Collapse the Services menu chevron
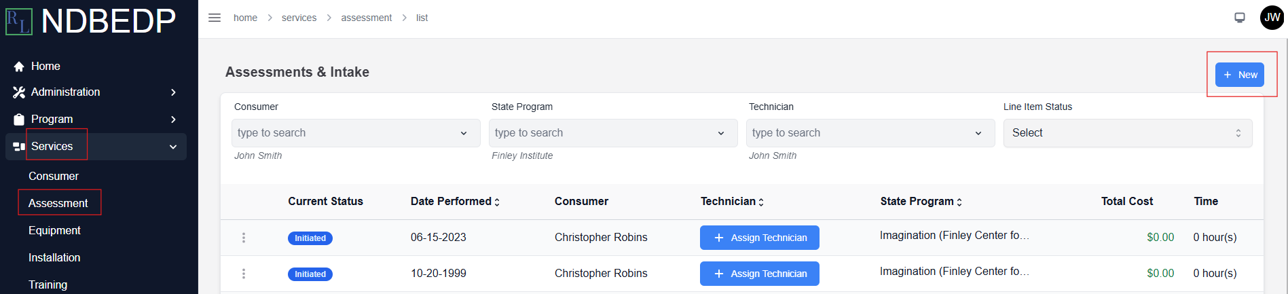This screenshot has width=1288, height=294. [x=173, y=147]
